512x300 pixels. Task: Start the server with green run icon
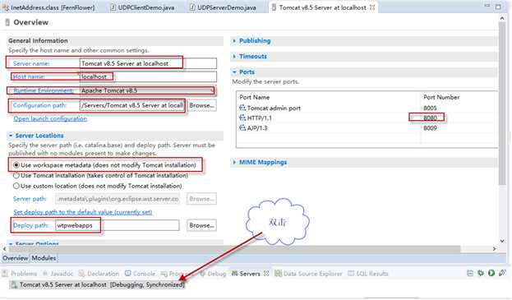(x=491, y=273)
